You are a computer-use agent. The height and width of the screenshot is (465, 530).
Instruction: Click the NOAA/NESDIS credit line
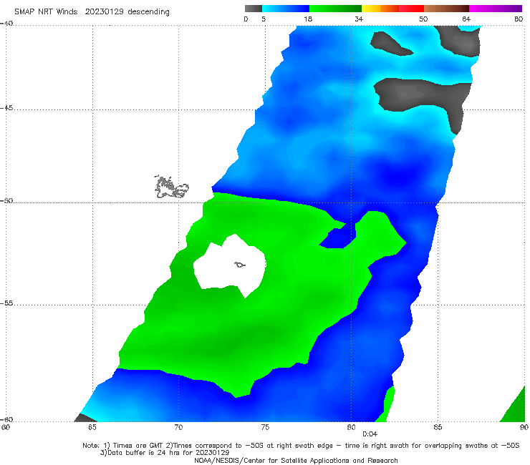tap(296, 460)
